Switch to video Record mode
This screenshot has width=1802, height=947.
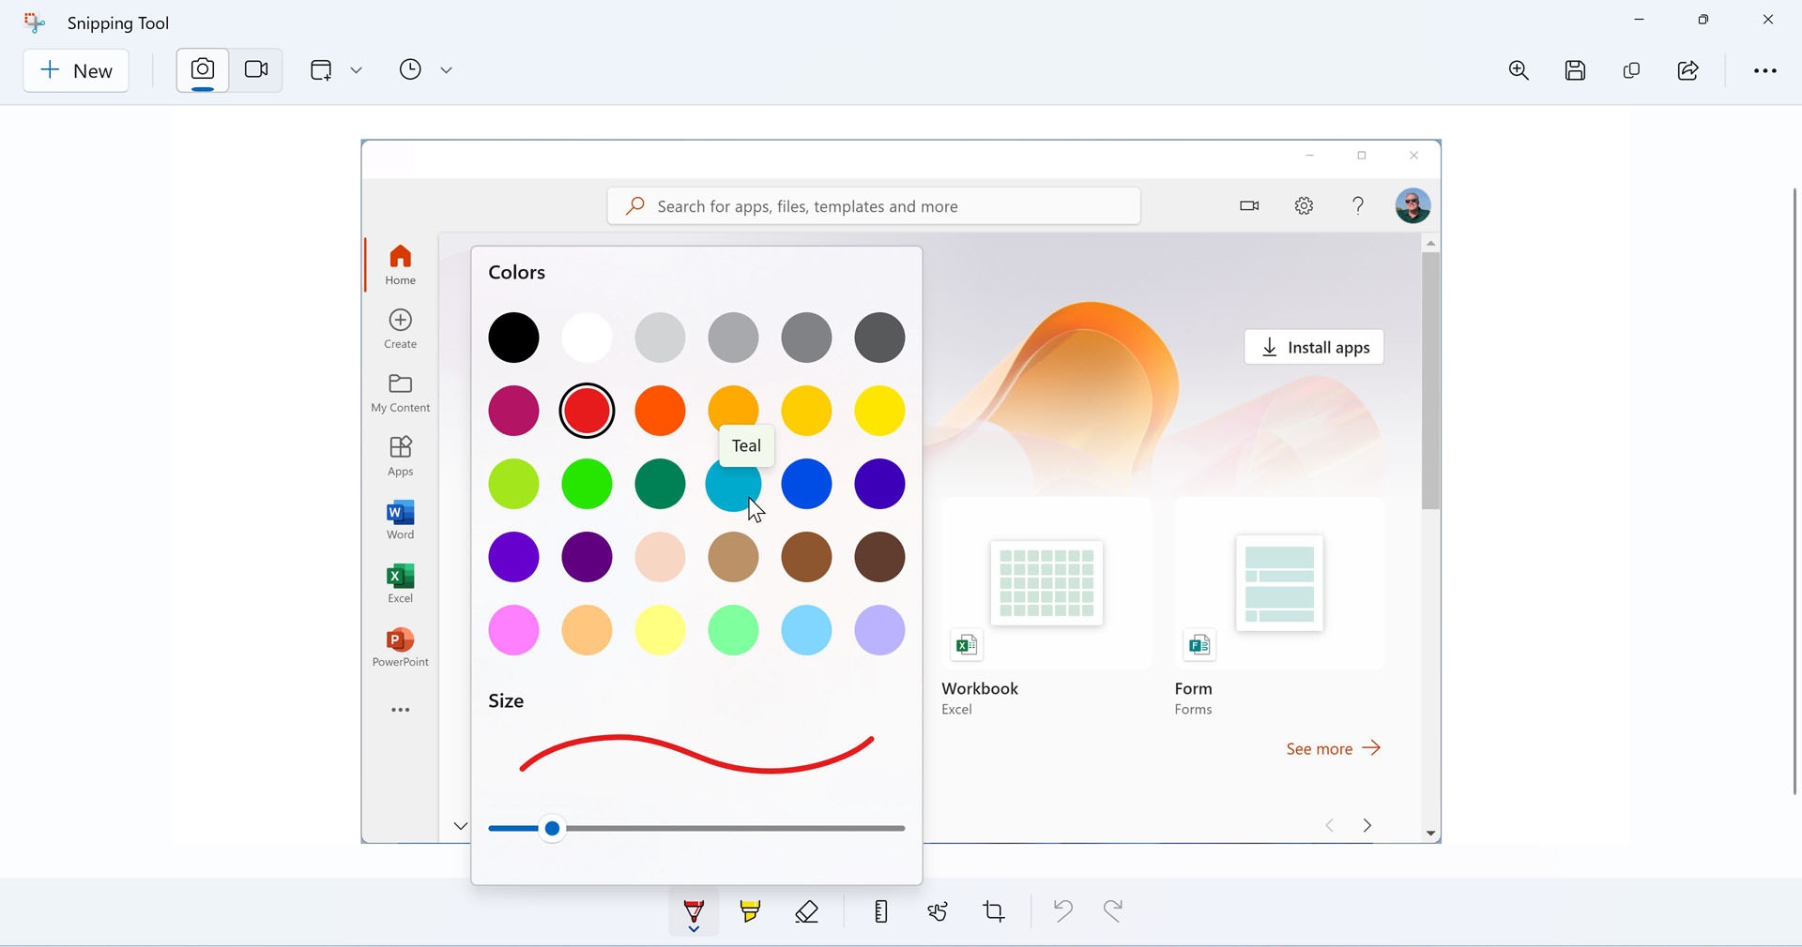(x=256, y=70)
